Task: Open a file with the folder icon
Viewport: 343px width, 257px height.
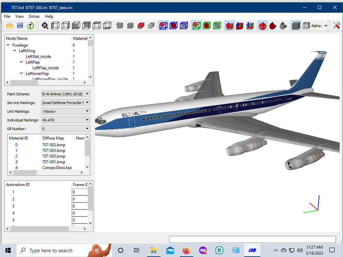Action: coord(10,26)
